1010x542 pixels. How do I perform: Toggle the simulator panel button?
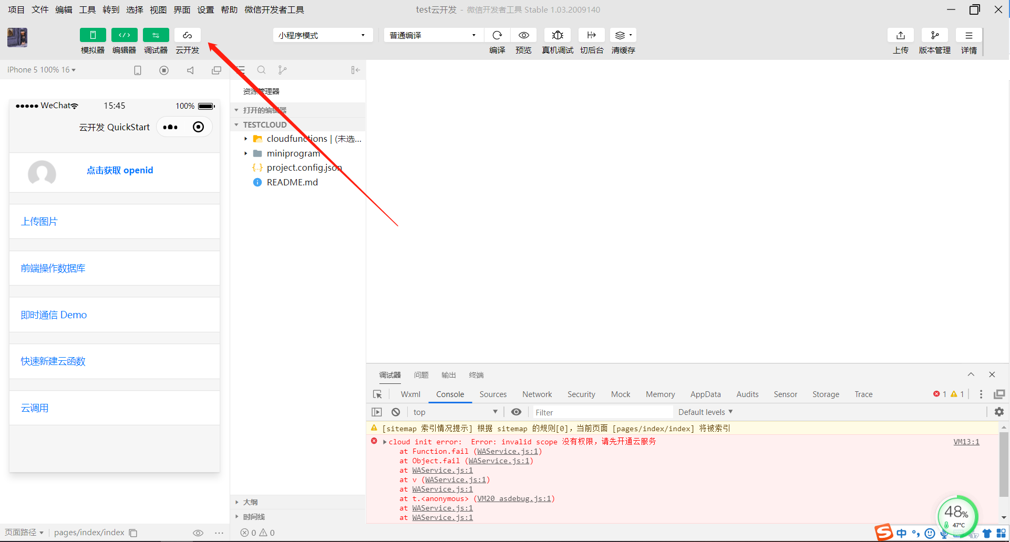[x=93, y=35]
